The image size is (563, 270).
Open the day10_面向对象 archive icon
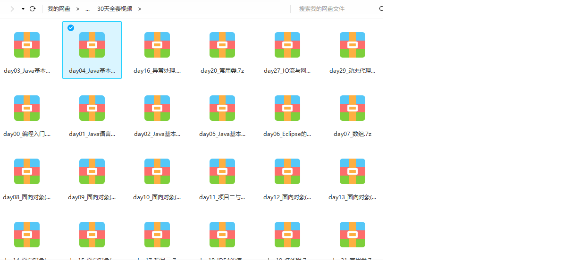coord(157,171)
